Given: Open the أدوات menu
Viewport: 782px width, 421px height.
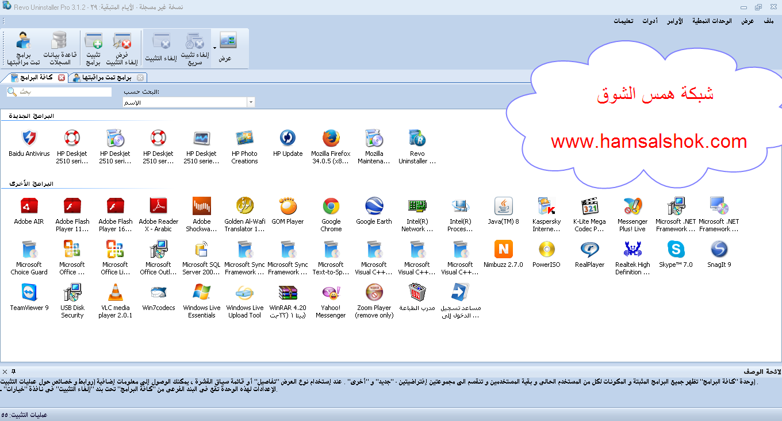Looking at the screenshot, I should coord(650,21).
